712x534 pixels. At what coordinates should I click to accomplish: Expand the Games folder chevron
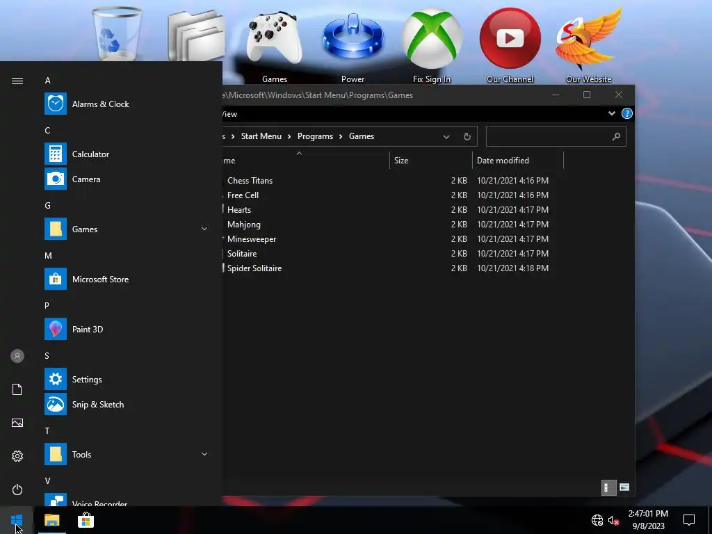point(204,229)
